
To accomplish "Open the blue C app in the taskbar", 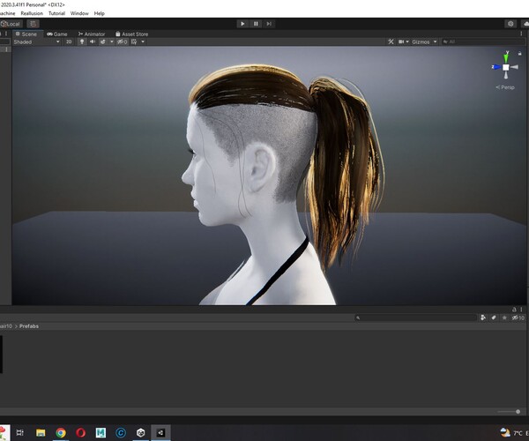I will tap(121, 432).
